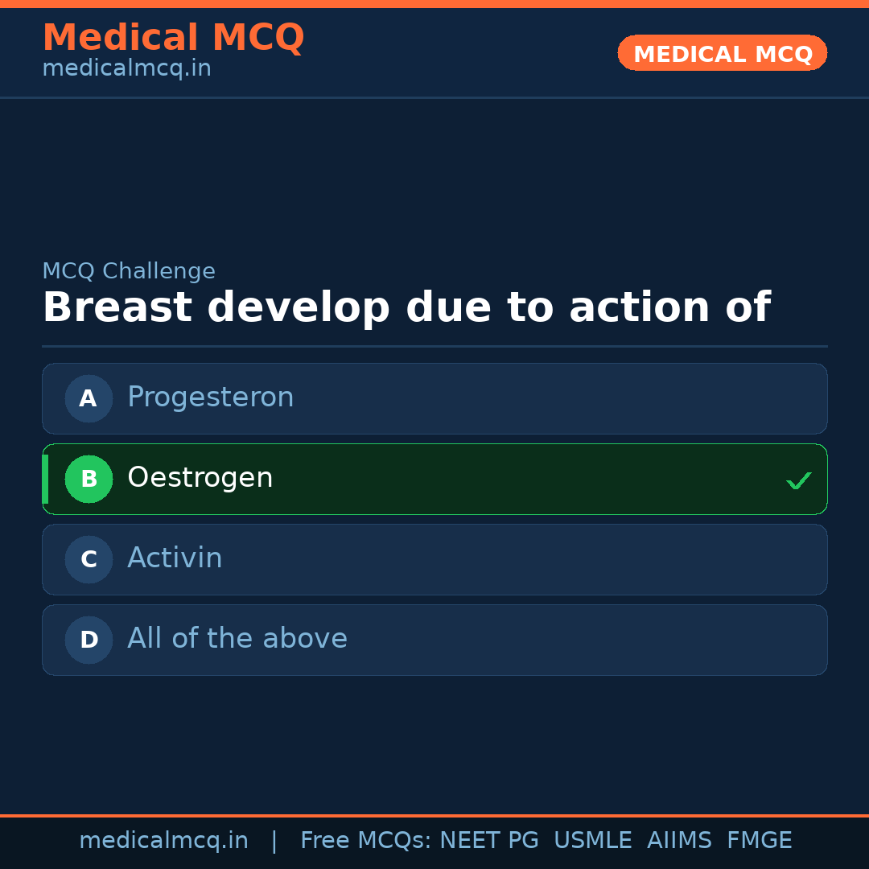
Task: Click the orange MEDICAL MCQ badge
Action: tap(722, 53)
